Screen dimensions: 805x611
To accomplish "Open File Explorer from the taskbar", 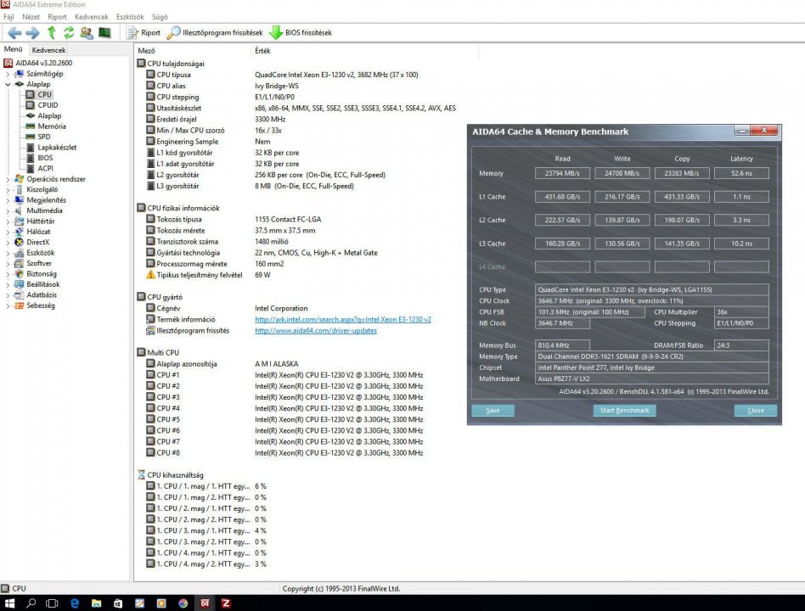I will click(96, 603).
